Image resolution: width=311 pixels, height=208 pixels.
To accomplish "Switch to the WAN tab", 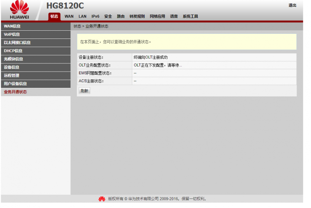I will [x=69, y=16].
